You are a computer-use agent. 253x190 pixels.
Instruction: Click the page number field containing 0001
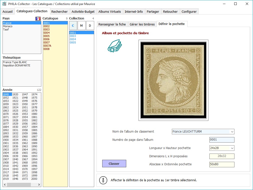pyautogui.click(x=222, y=140)
